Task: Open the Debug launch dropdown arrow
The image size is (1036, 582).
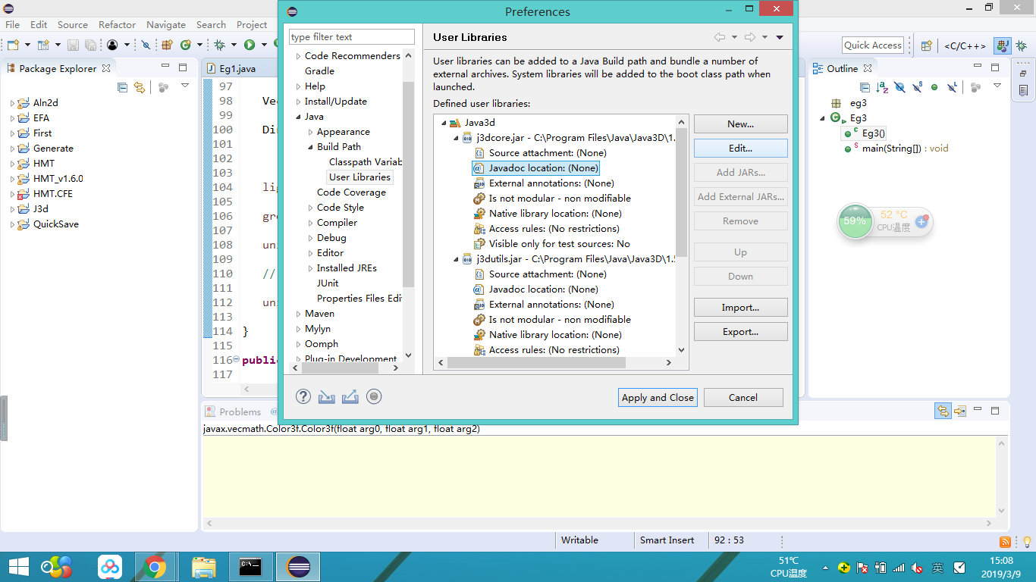Action: (234, 45)
